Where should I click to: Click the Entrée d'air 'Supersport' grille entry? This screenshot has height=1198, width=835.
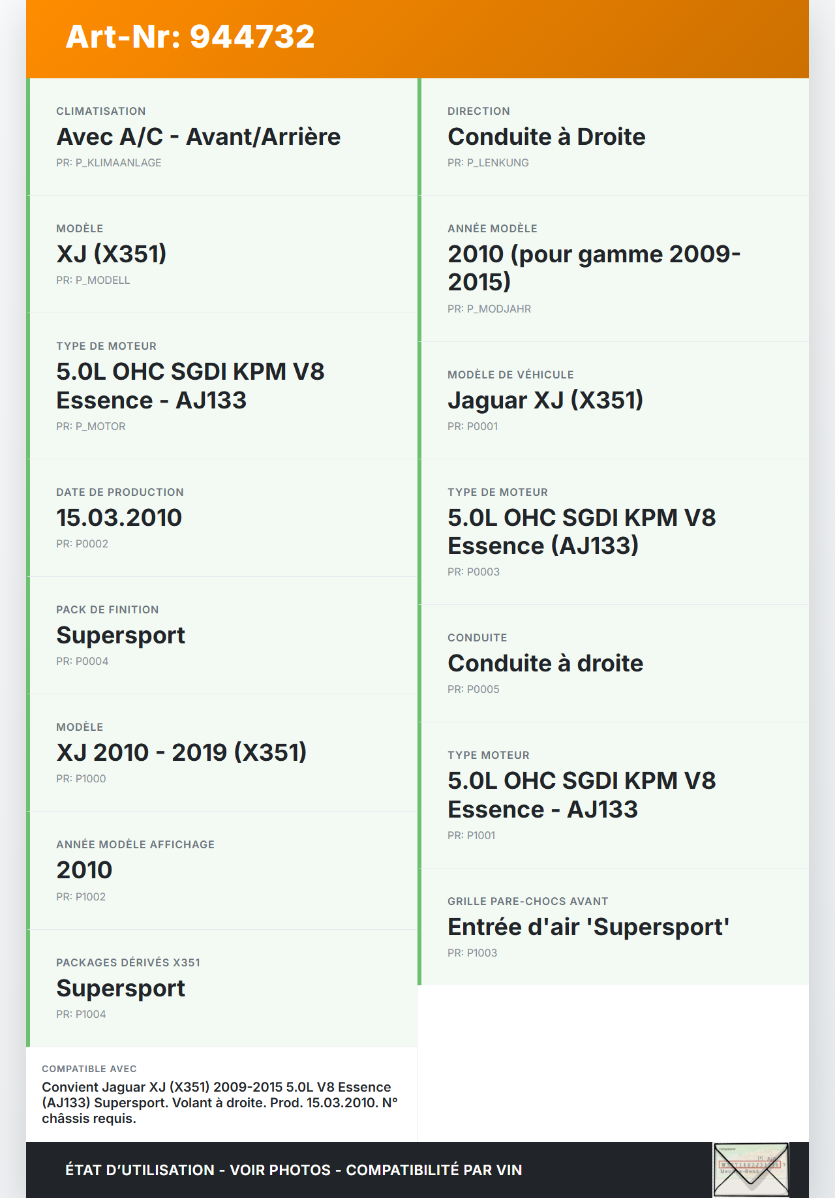588,927
